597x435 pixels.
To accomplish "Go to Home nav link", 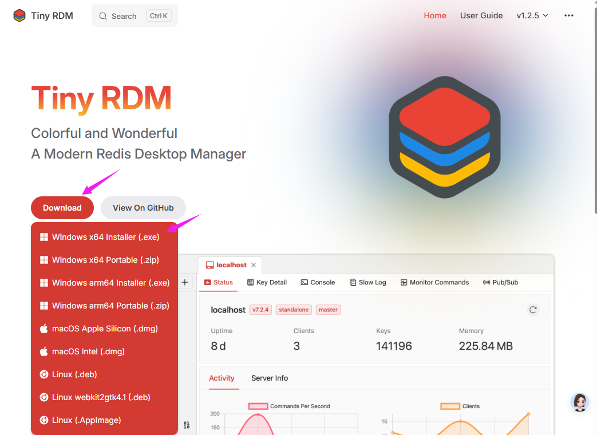I will coord(435,15).
